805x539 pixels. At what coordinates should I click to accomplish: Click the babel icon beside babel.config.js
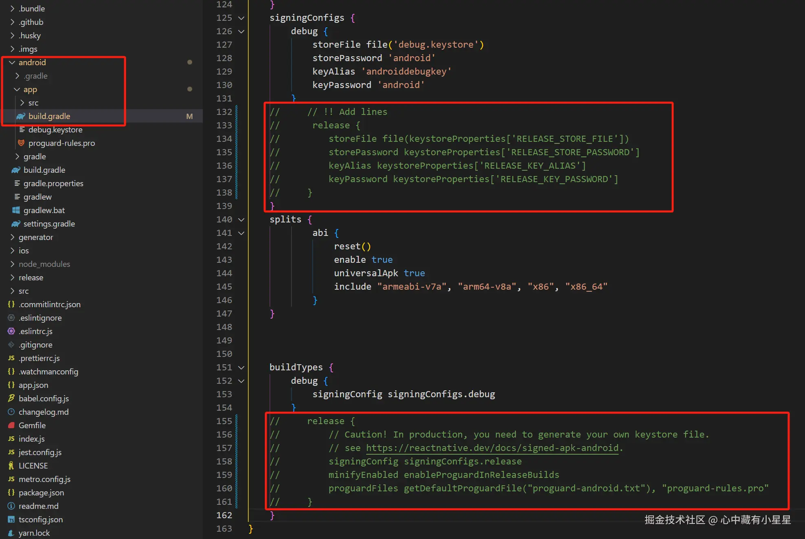click(11, 398)
